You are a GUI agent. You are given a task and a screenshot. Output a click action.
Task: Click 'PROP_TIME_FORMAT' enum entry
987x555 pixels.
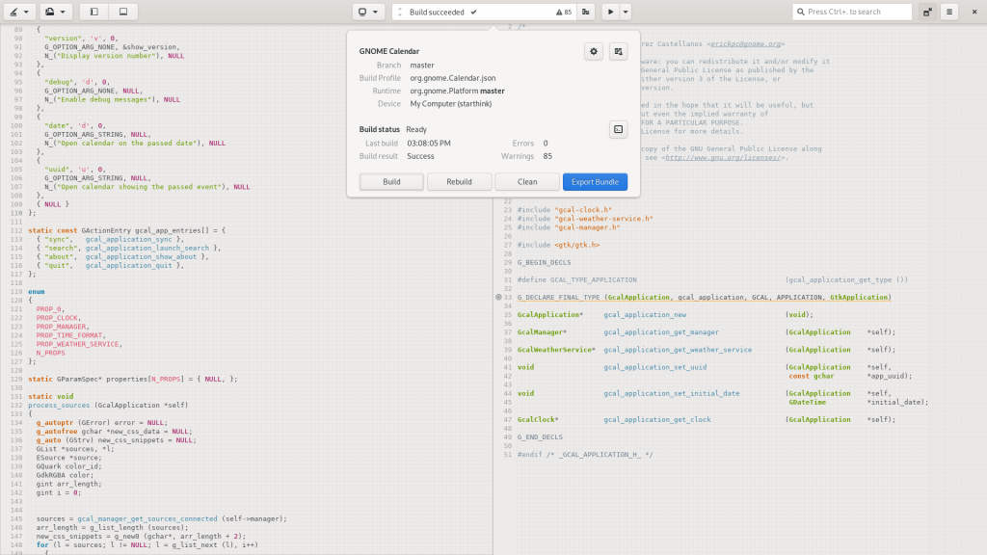[x=69, y=335]
